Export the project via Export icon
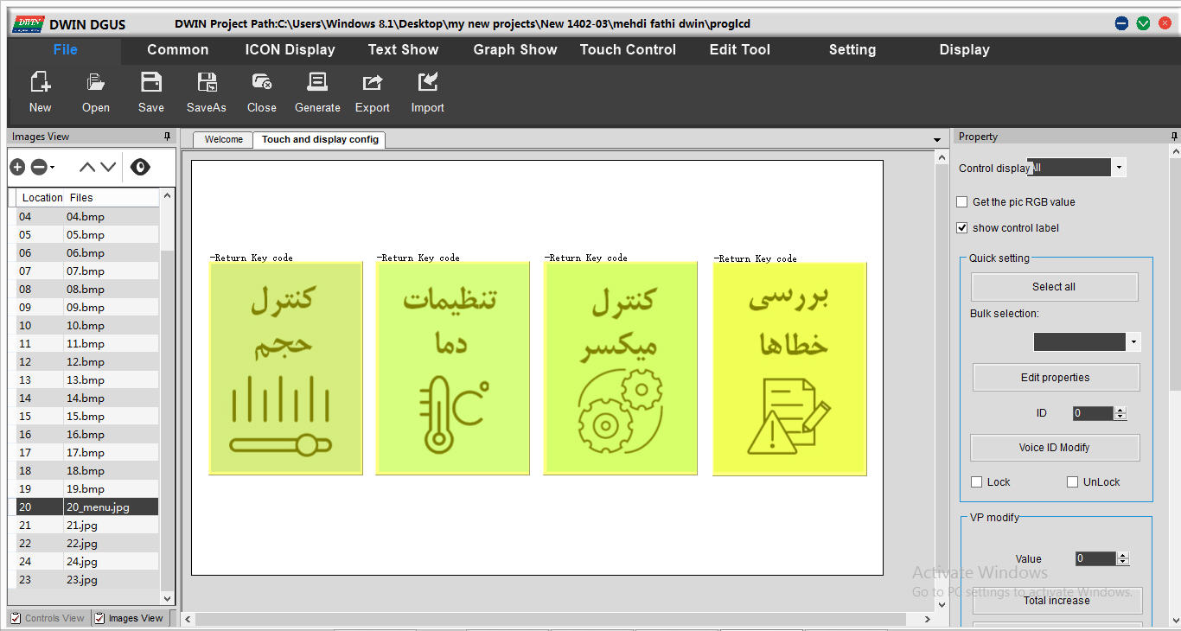 [372, 83]
